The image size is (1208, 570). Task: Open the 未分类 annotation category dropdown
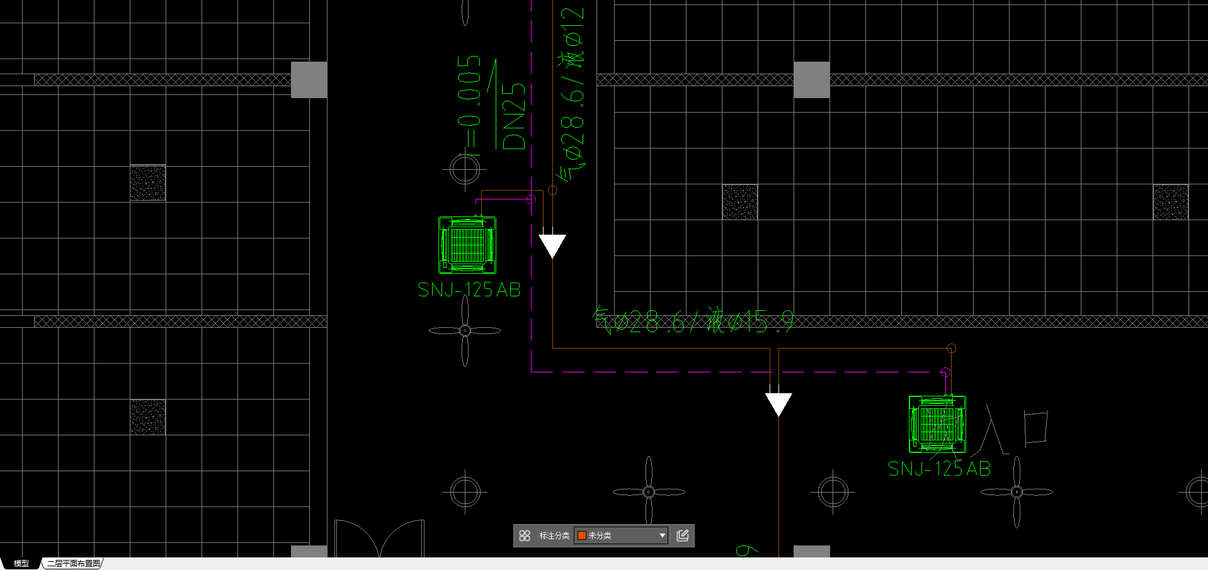pos(621,535)
